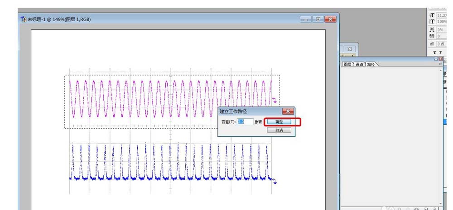This screenshot has height=210, width=453.
Task: Click the 未标题-1 document window icon
Action: click(24, 19)
